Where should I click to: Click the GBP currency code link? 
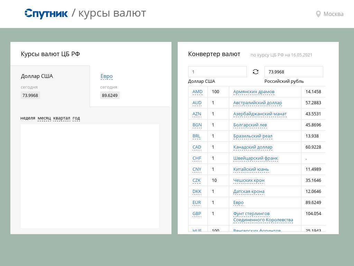[x=197, y=214]
